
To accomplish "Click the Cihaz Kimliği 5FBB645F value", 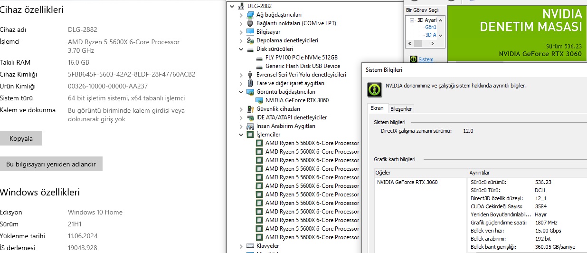I will pos(132,74).
